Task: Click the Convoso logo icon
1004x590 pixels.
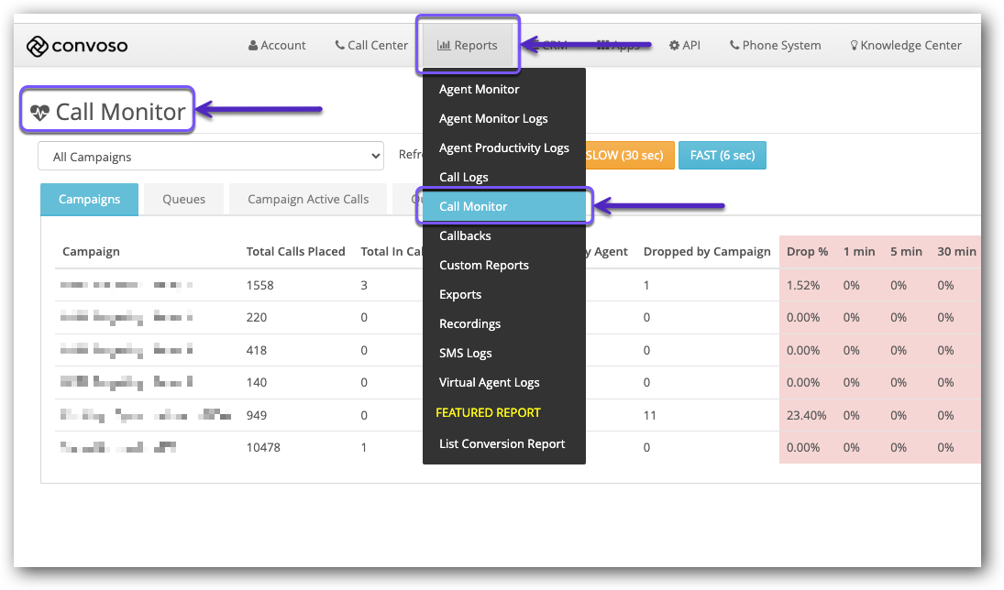Action: (x=37, y=46)
